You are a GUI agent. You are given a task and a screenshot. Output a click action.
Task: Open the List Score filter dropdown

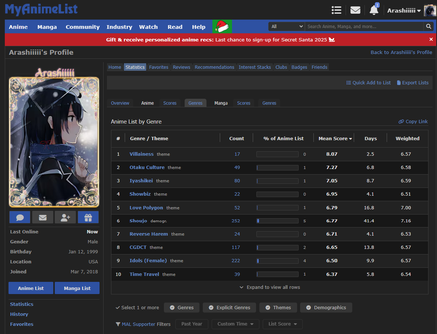(283, 324)
